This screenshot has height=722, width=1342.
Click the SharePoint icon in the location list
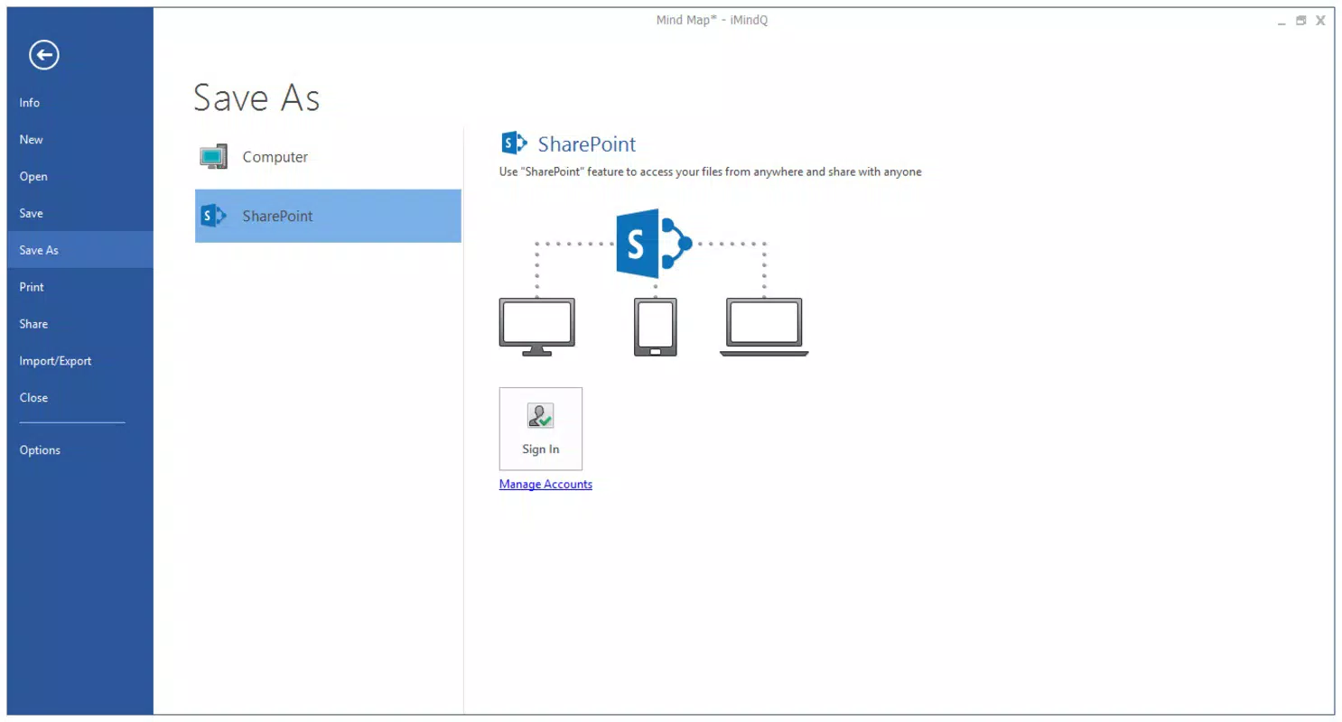coord(213,216)
